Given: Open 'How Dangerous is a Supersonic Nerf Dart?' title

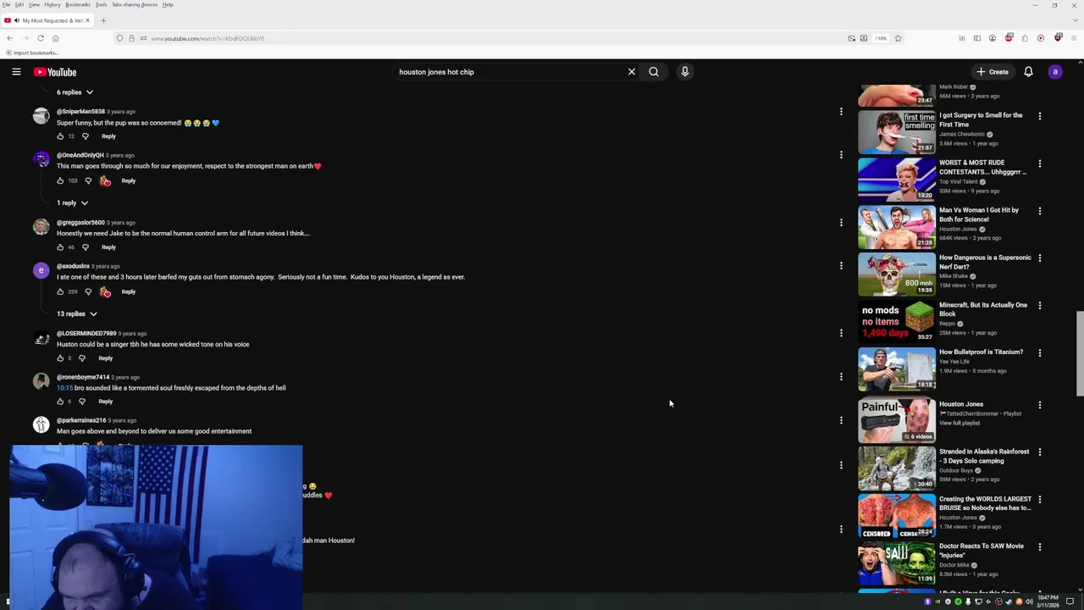Looking at the screenshot, I should [985, 262].
